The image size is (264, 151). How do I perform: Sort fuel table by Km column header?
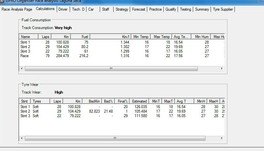click(x=61, y=37)
